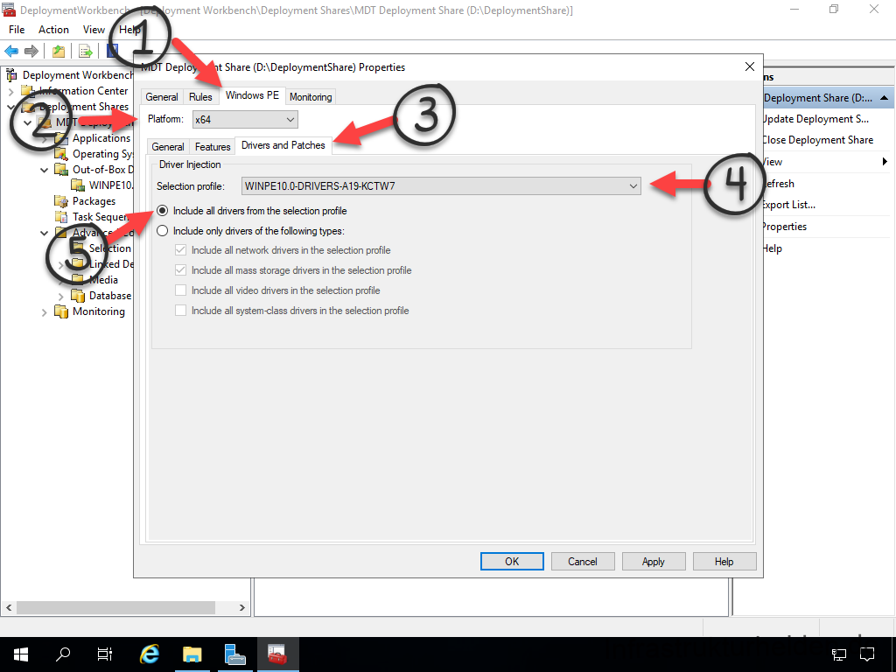Viewport: 896px width, 672px height.
Task: Expand the Information Center tree node
Action: point(10,91)
